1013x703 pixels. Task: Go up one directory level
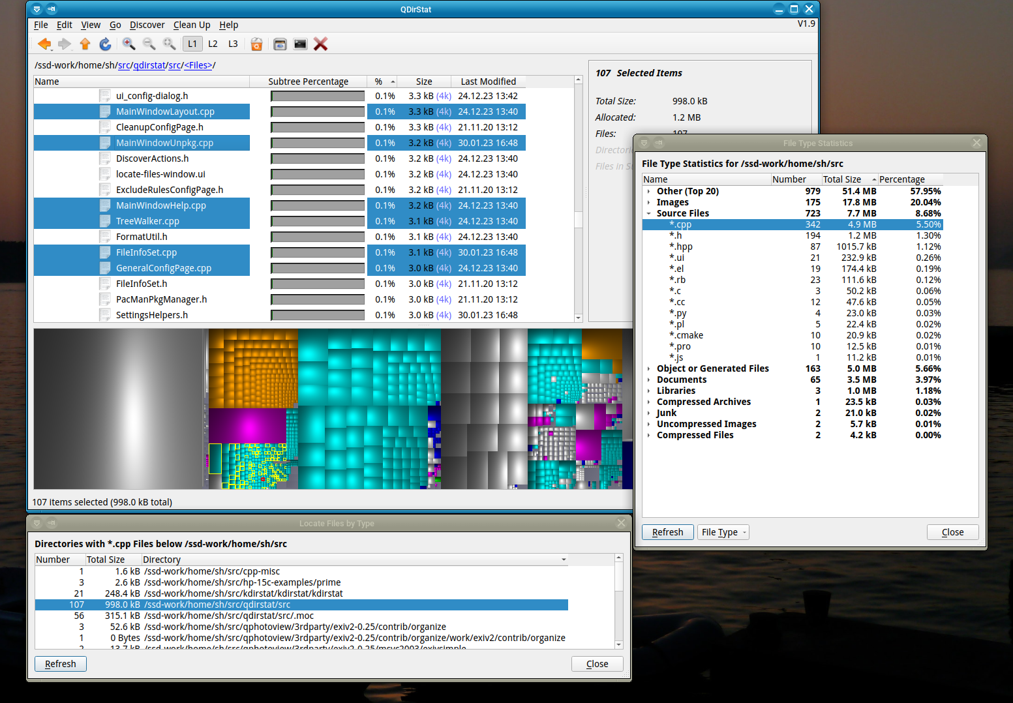[x=85, y=44]
